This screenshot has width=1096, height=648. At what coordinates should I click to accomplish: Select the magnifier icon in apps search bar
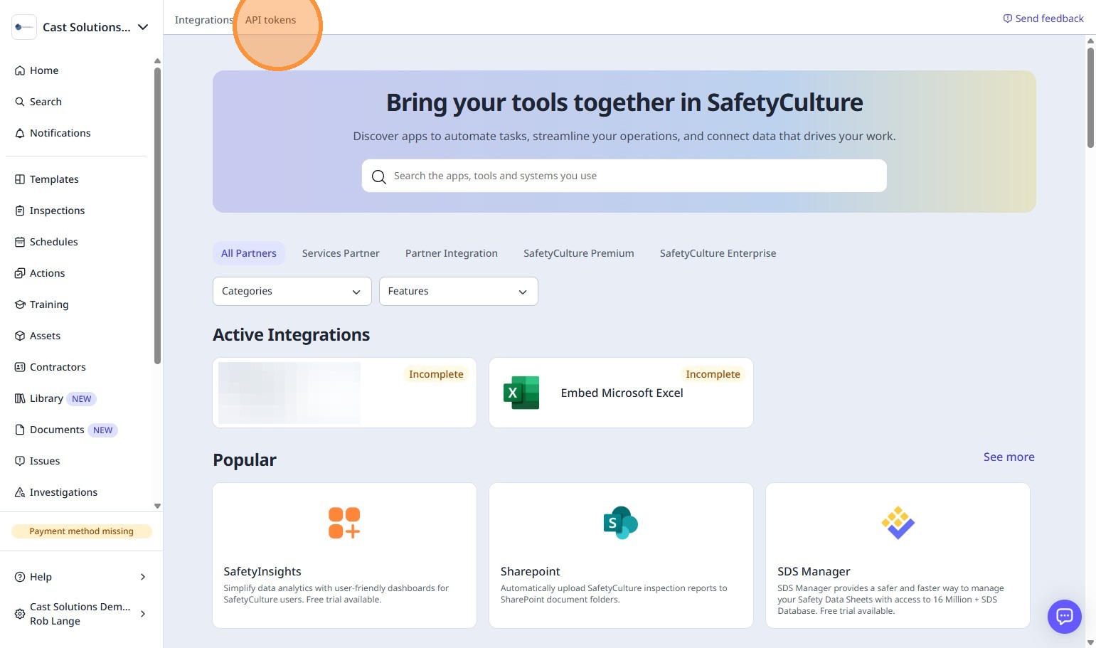[379, 176]
